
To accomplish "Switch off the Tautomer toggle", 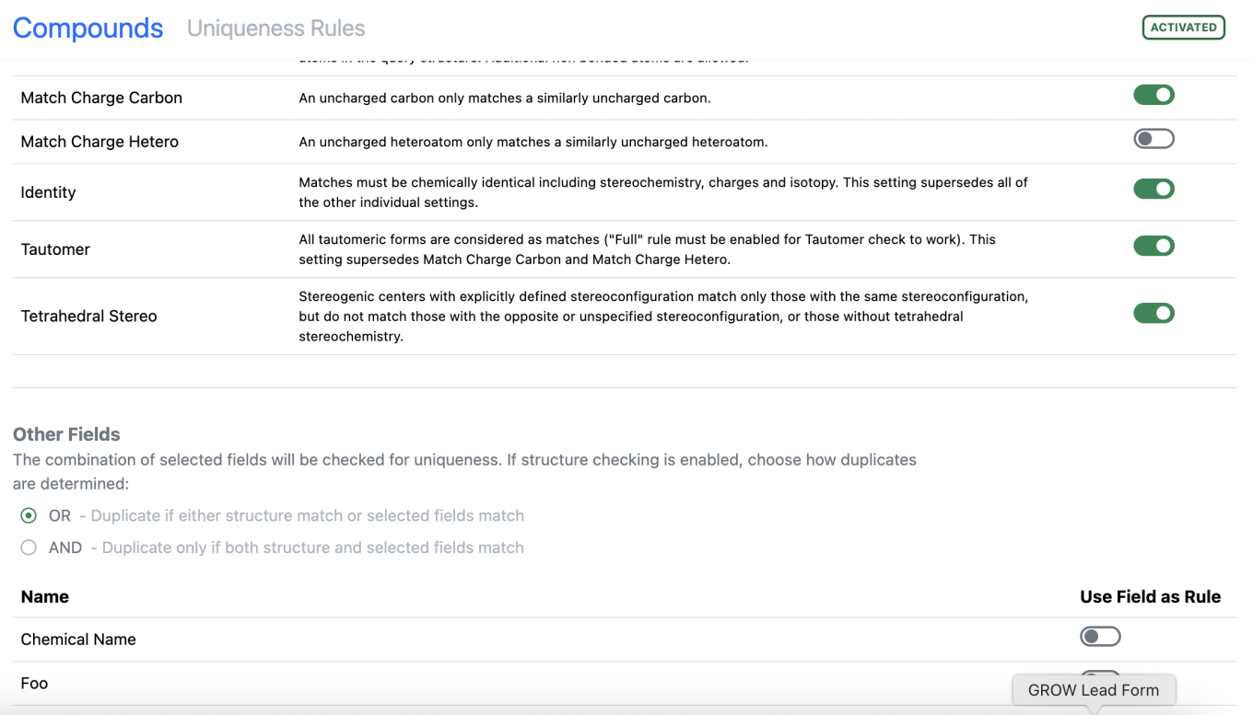I will click(x=1153, y=246).
